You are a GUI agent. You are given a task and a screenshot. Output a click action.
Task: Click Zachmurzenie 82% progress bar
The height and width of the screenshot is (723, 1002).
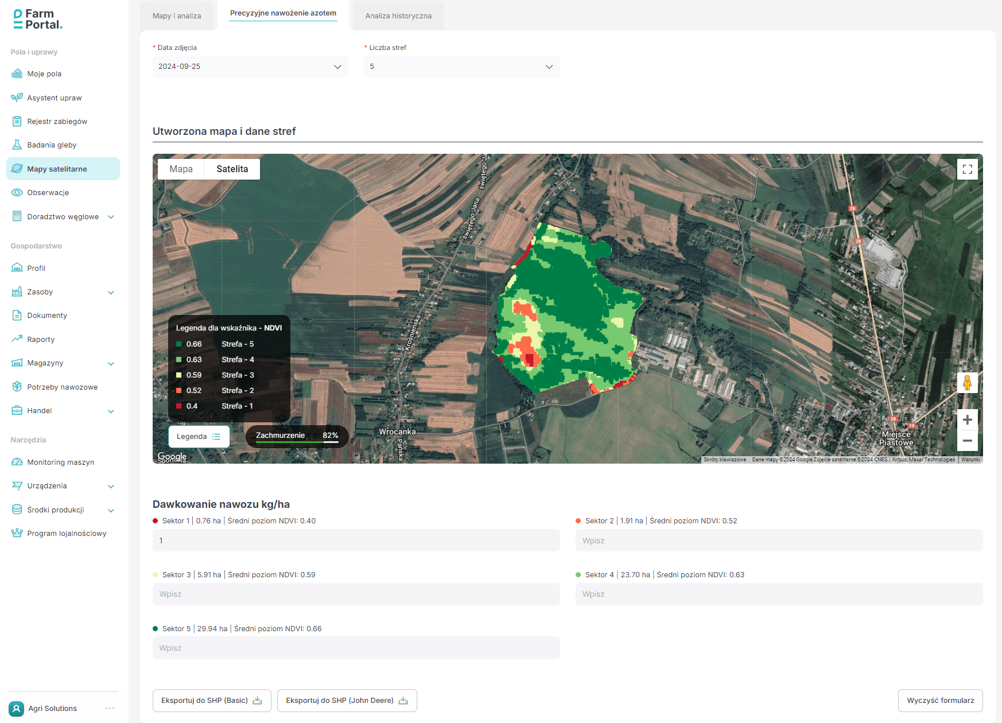[x=297, y=442]
